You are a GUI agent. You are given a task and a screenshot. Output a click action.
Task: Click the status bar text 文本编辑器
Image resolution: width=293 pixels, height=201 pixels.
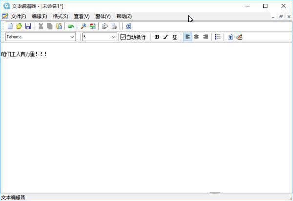tap(13, 197)
